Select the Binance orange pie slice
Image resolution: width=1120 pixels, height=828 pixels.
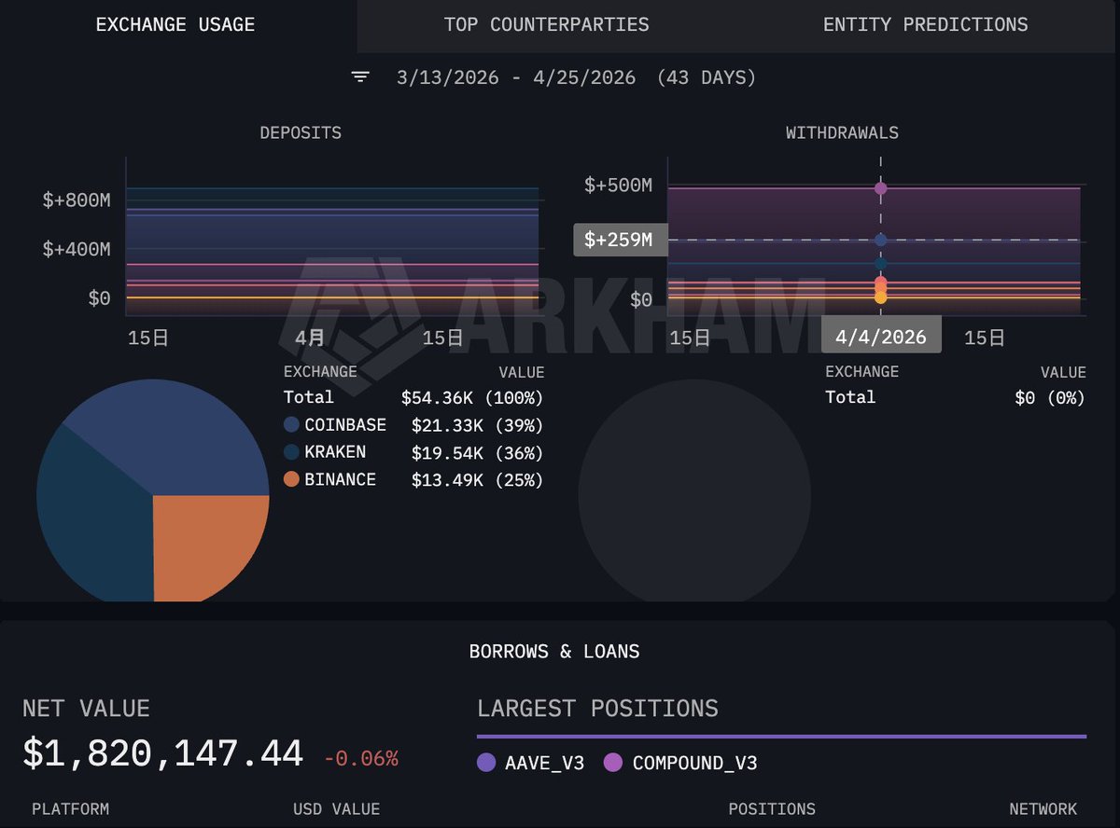pos(209,545)
